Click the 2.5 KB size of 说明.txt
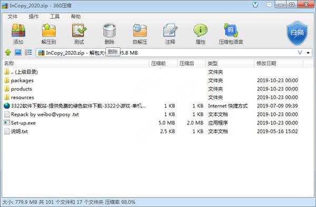Image resolution: width=316 pixels, height=207 pixels. [167, 131]
